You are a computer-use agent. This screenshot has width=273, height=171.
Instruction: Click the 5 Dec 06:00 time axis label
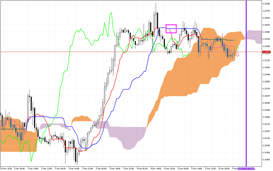tap(183, 169)
